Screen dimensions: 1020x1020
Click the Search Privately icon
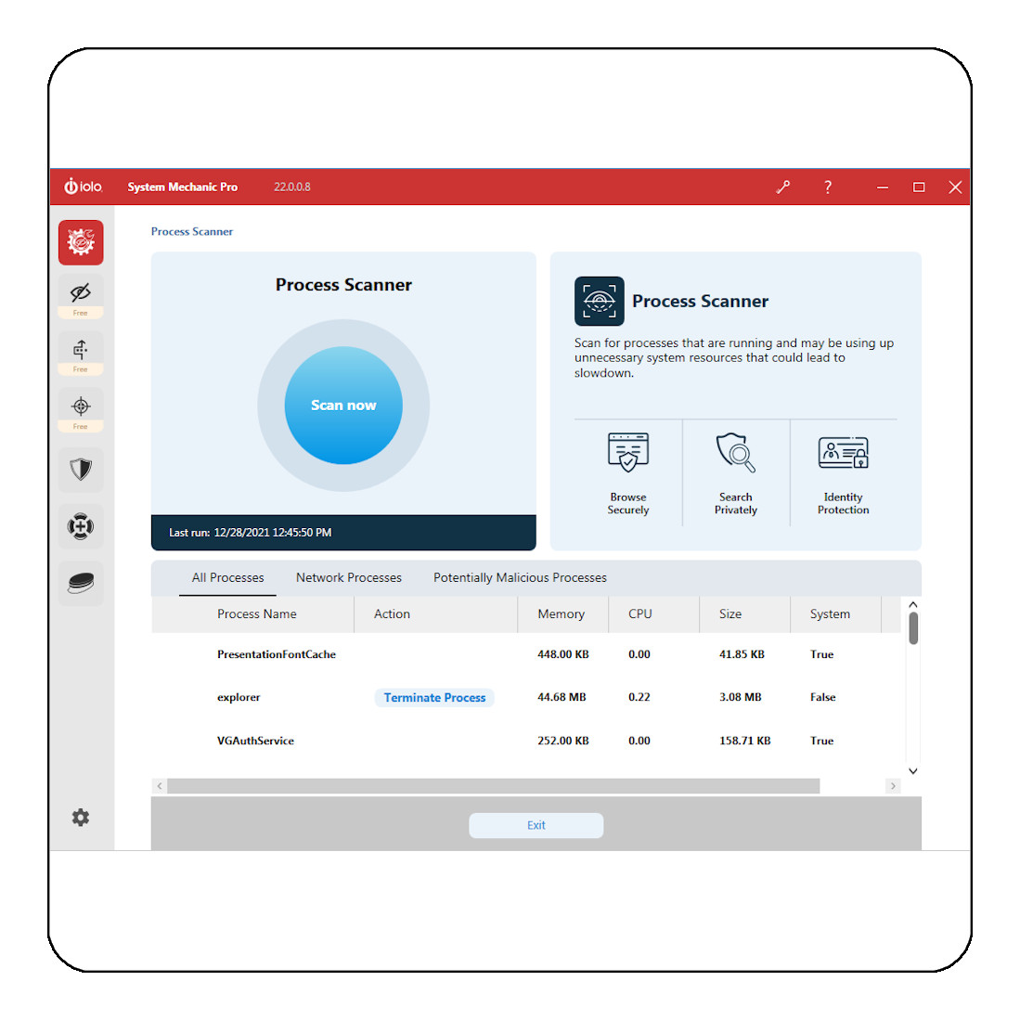[736, 451]
